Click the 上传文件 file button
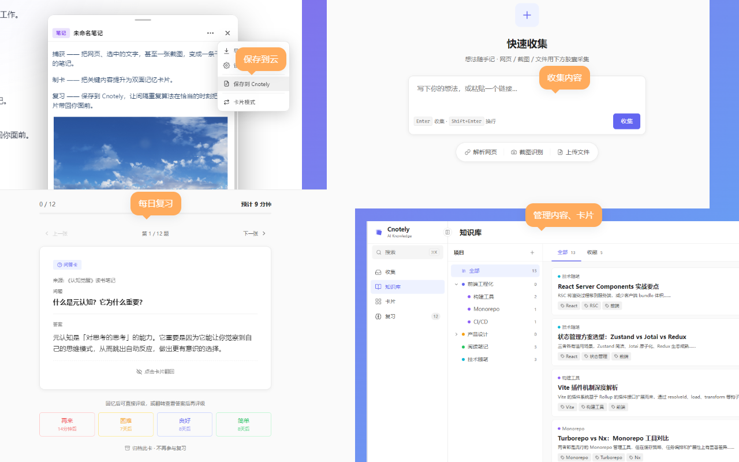The image size is (739, 462). click(x=573, y=152)
